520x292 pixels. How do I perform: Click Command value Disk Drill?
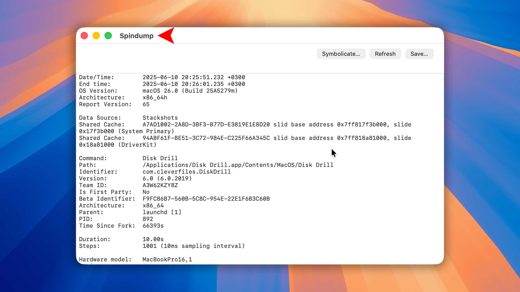(160, 158)
